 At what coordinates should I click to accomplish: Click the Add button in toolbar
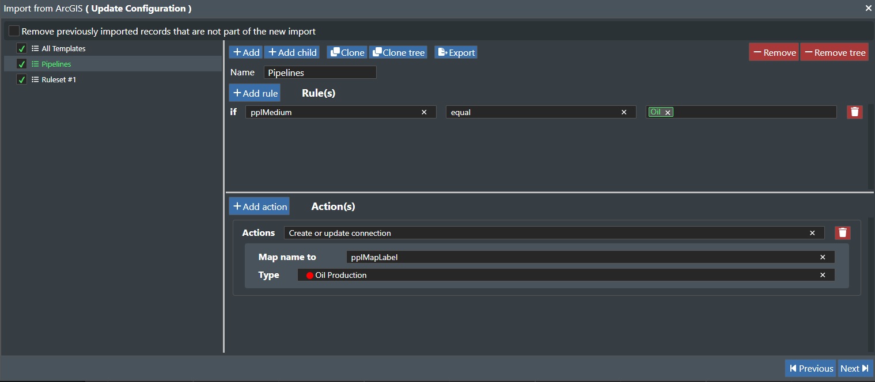click(246, 52)
